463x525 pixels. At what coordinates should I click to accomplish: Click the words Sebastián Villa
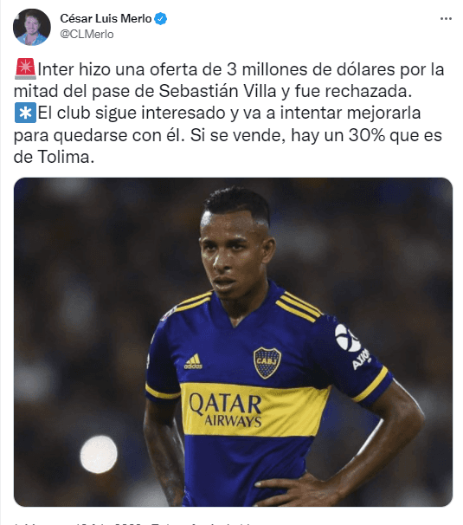tap(218, 91)
